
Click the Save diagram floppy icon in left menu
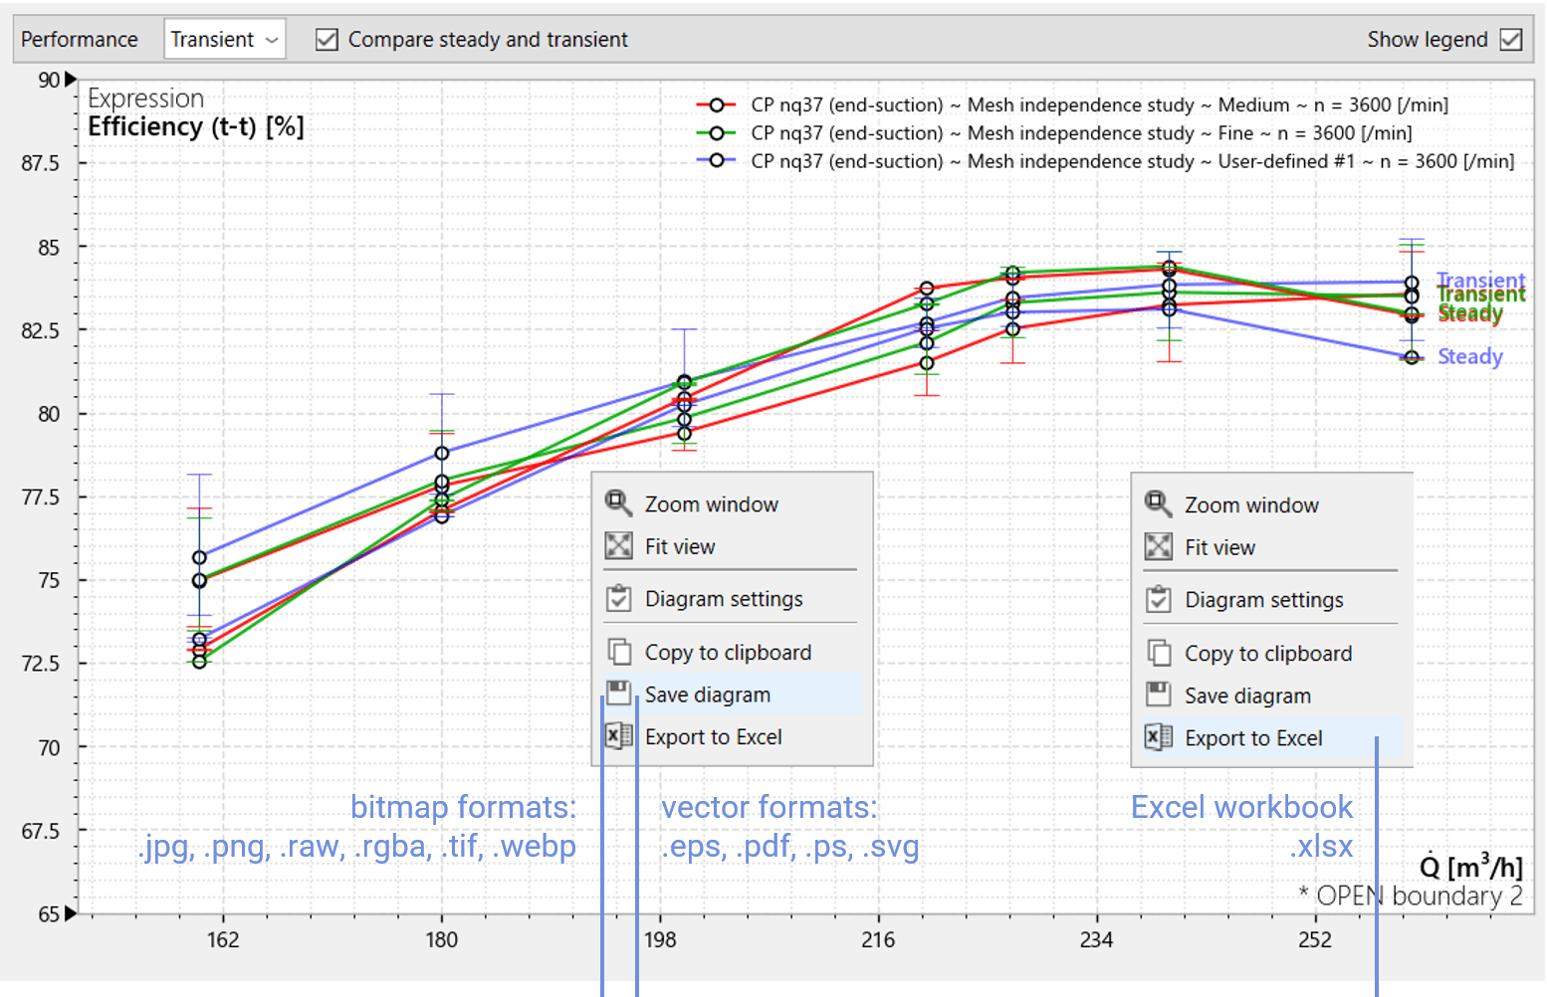pyautogui.click(x=618, y=694)
